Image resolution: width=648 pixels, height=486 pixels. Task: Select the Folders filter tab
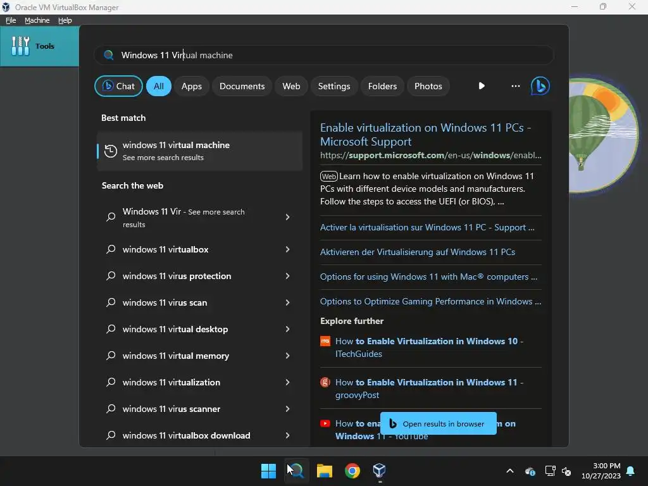coord(382,86)
